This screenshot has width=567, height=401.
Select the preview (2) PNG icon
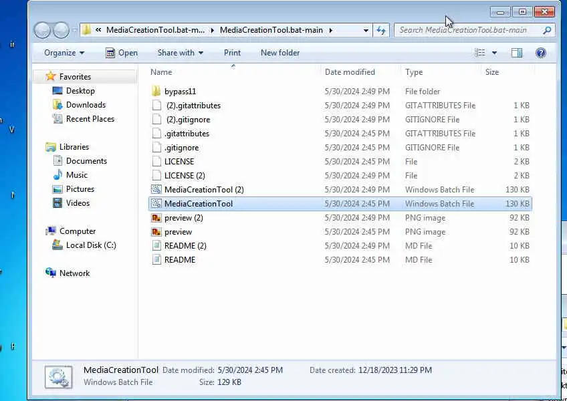156,218
